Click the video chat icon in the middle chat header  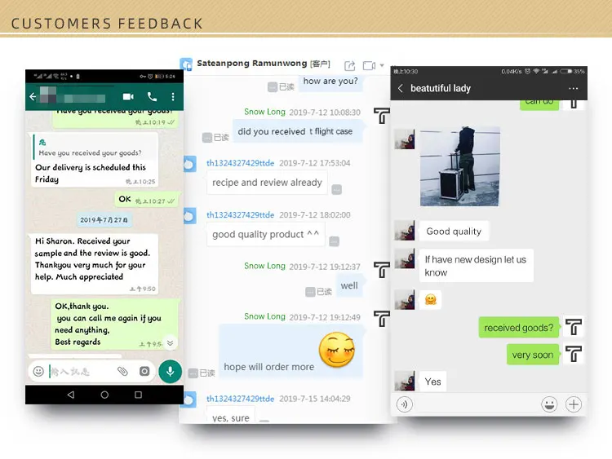click(x=369, y=65)
